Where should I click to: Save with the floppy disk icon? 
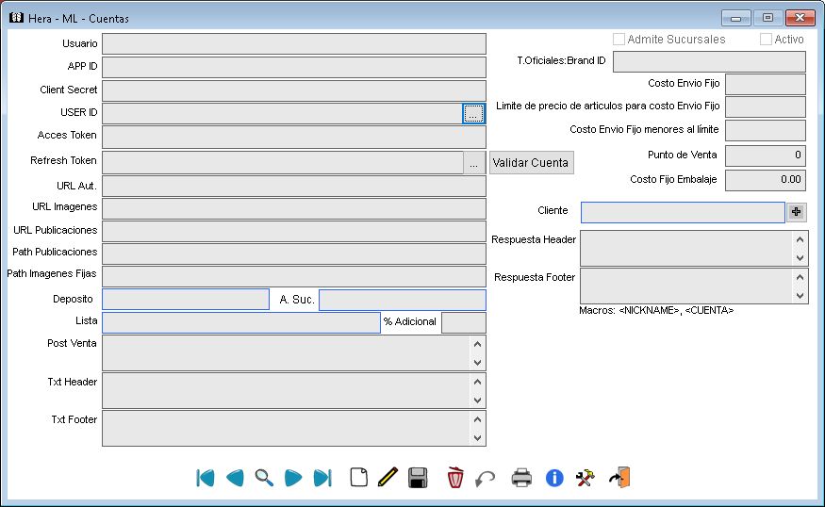tap(418, 478)
